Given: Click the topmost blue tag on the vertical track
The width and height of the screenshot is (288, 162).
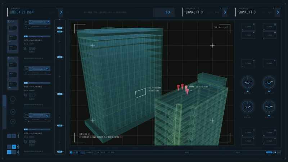Looking at the screenshot, I should (60, 28).
